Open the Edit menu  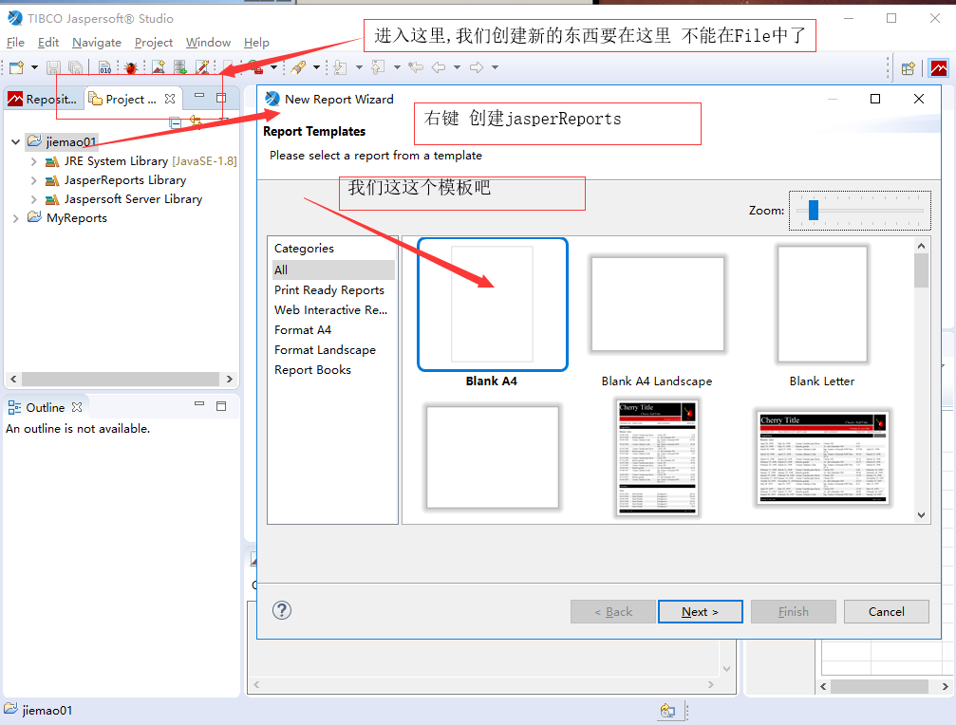coord(48,43)
